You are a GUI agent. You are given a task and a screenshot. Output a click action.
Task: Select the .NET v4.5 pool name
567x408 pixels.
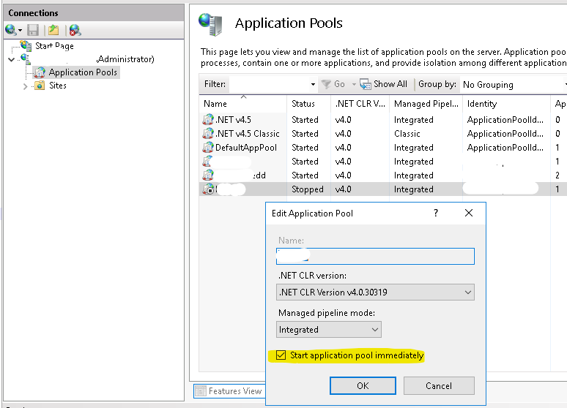(233, 119)
